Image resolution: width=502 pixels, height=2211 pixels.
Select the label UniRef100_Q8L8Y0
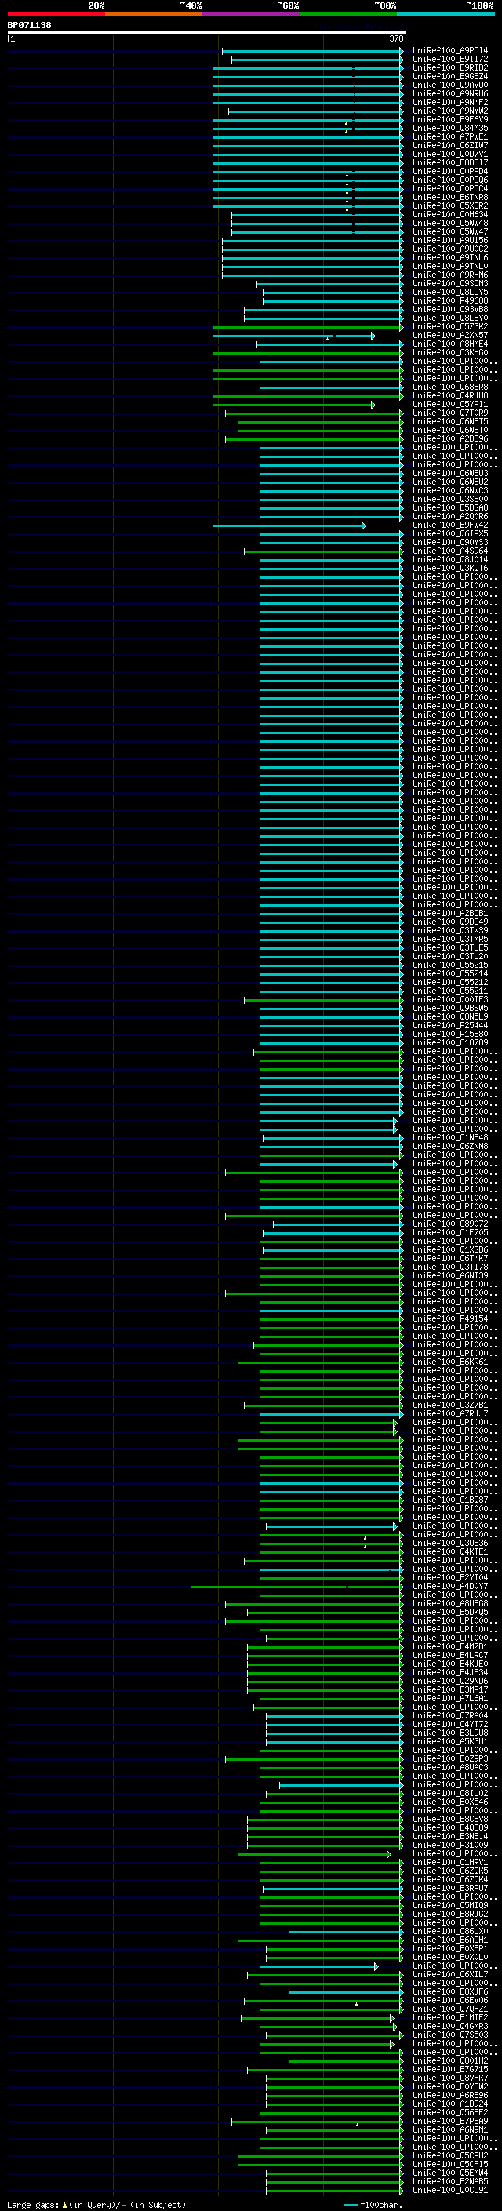pyautogui.click(x=450, y=318)
